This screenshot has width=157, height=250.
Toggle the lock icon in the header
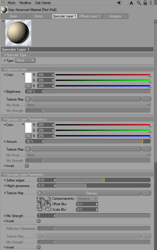pyautogui.click(x=145, y=3)
